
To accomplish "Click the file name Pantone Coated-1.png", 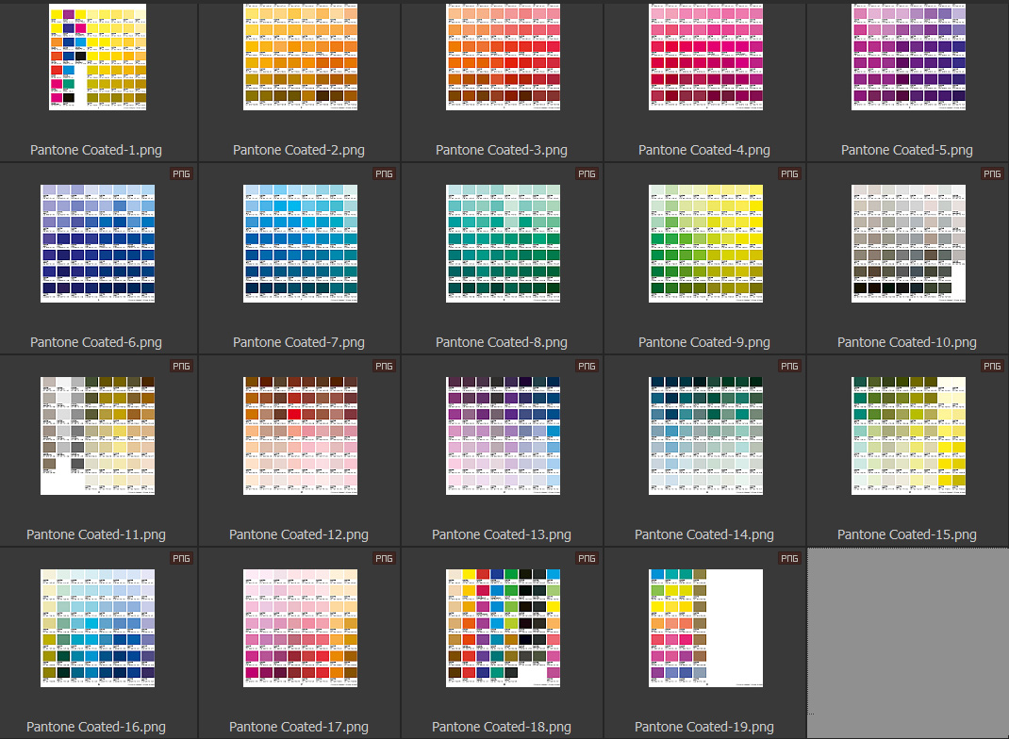I will [96, 150].
